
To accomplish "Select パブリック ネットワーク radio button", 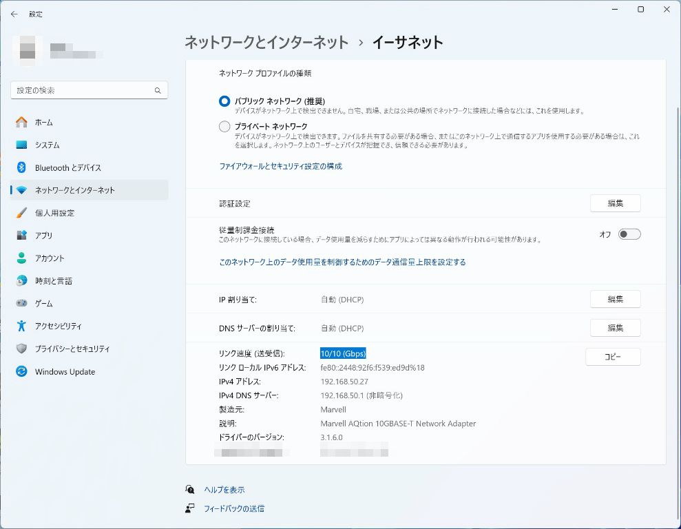I will 224,101.
